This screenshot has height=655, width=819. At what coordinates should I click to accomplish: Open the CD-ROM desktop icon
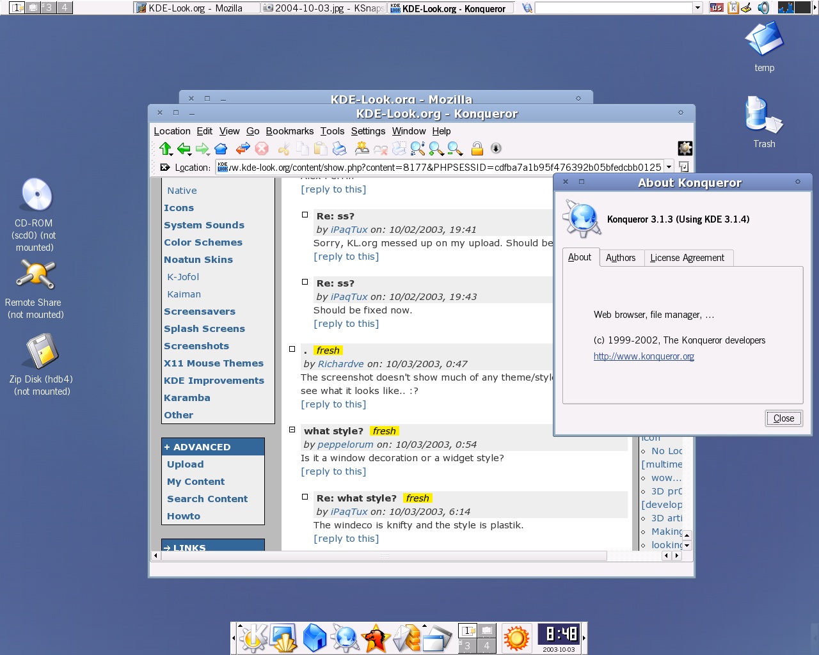(x=36, y=194)
